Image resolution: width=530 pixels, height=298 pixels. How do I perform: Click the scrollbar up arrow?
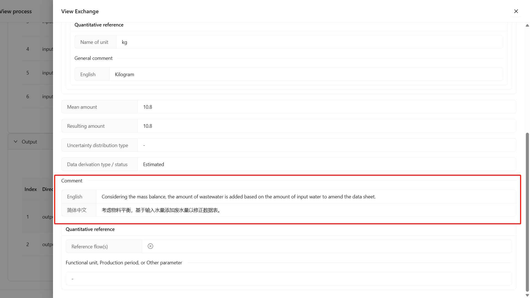point(527,25)
